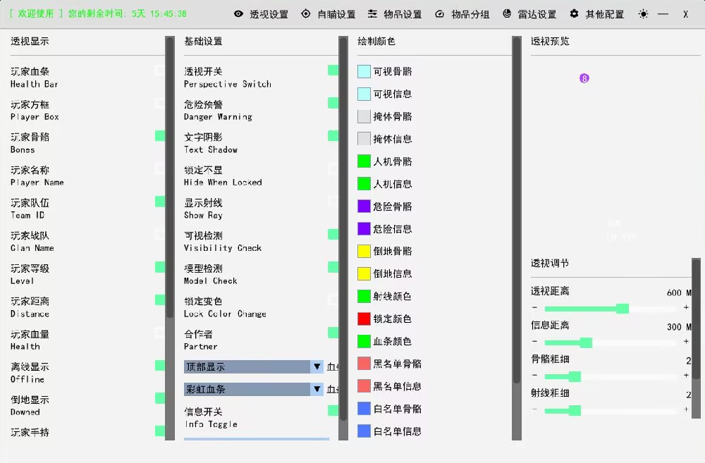Turn off the 文字阴影 Text Shadow toggle
The width and height of the screenshot is (705, 463).
333,136
